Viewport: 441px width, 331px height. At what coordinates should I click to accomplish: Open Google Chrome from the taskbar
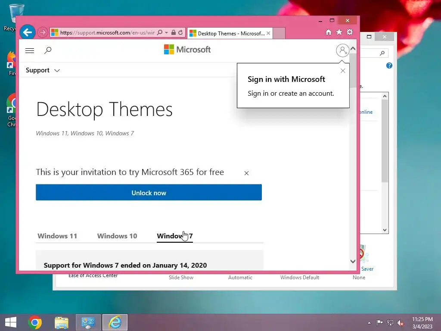tap(35, 322)
